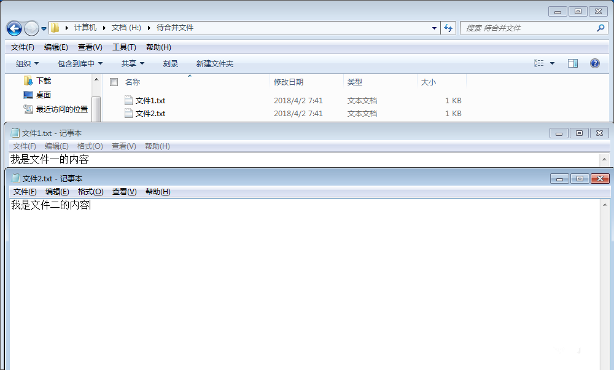The image size is (614, 370).
Task: Select the 文件1.txt file icon
Action: 128,100
